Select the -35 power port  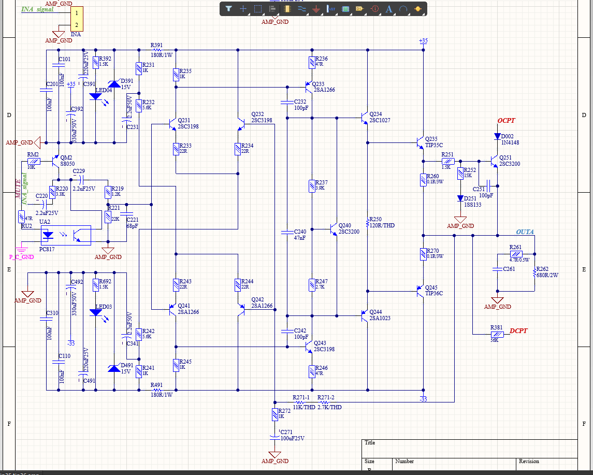[x=423, y=397]
